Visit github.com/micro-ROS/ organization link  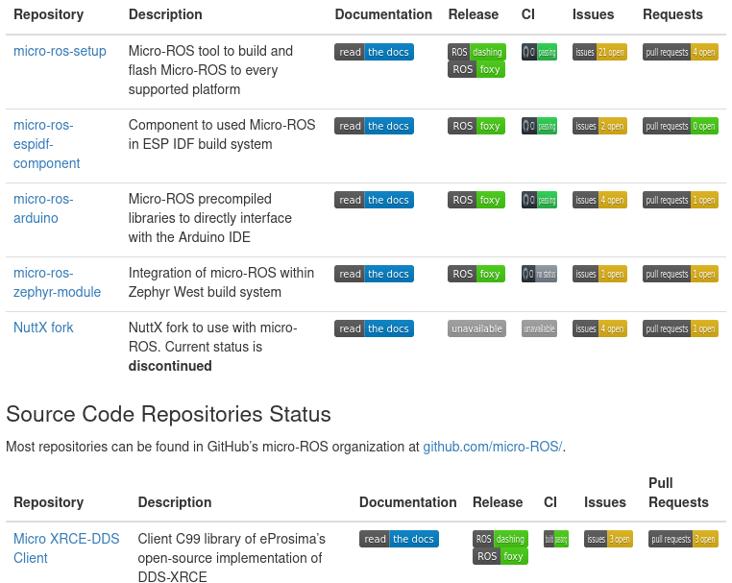coord(493,447)
